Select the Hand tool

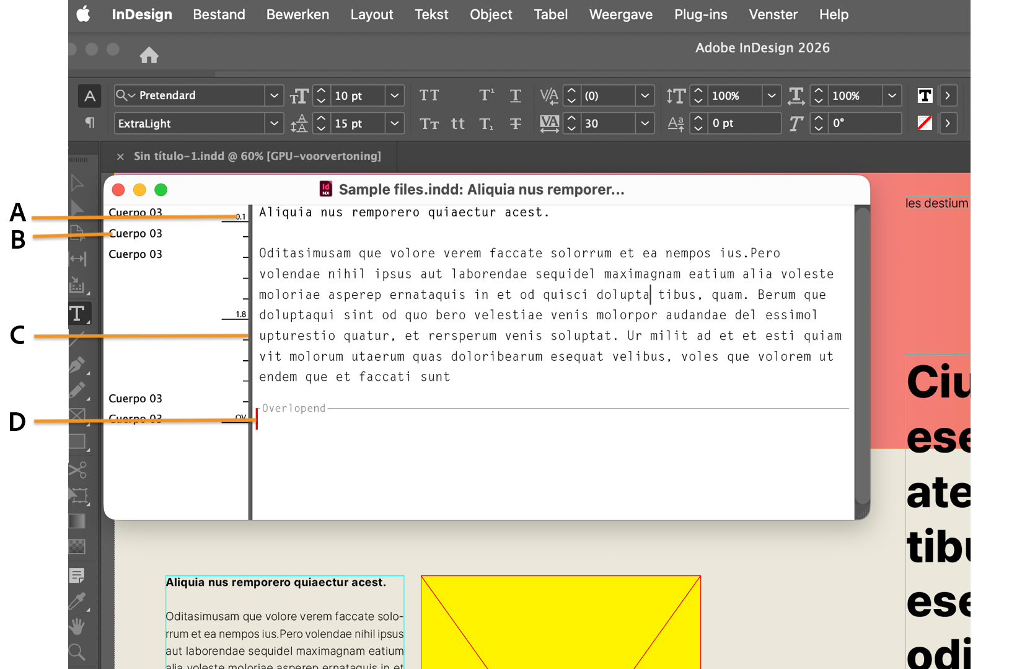tap(77, 626)
